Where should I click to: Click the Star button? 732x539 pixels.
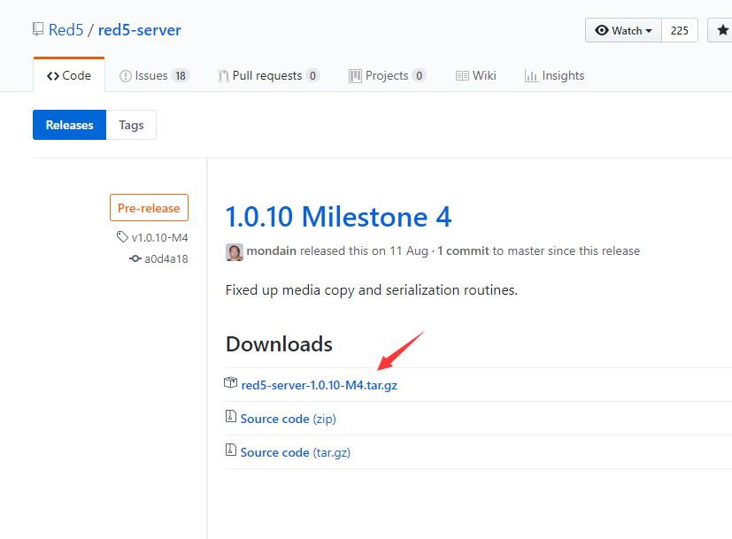tap(720, 30)
